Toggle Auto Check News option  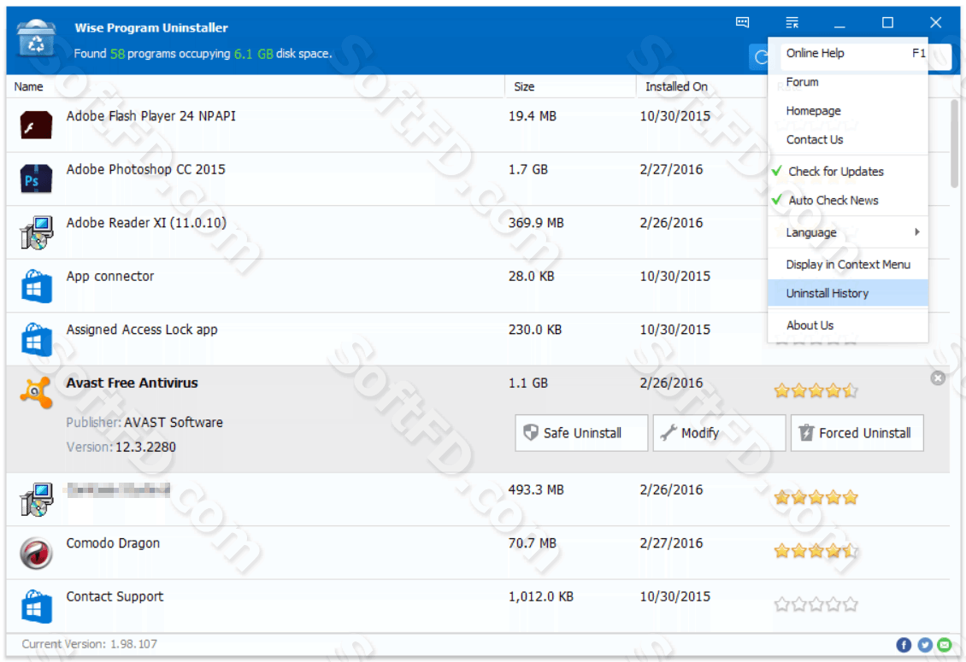[848, 200]
